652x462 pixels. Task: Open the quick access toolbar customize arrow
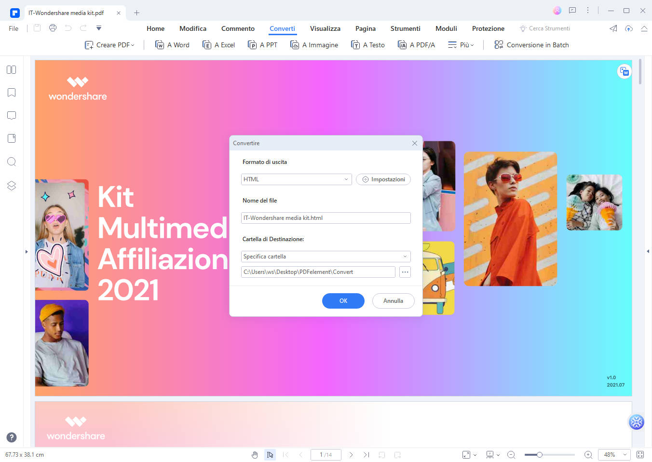pyautogui.click(x=99, y=28)
